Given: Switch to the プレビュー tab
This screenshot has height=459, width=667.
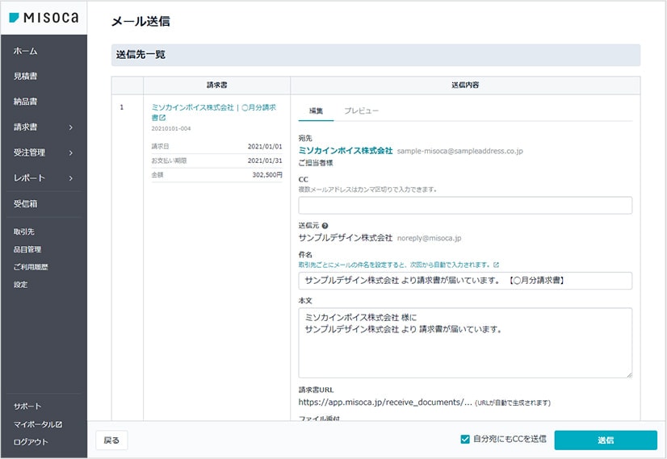Looking at the screenshot, I should click(361, 111).
